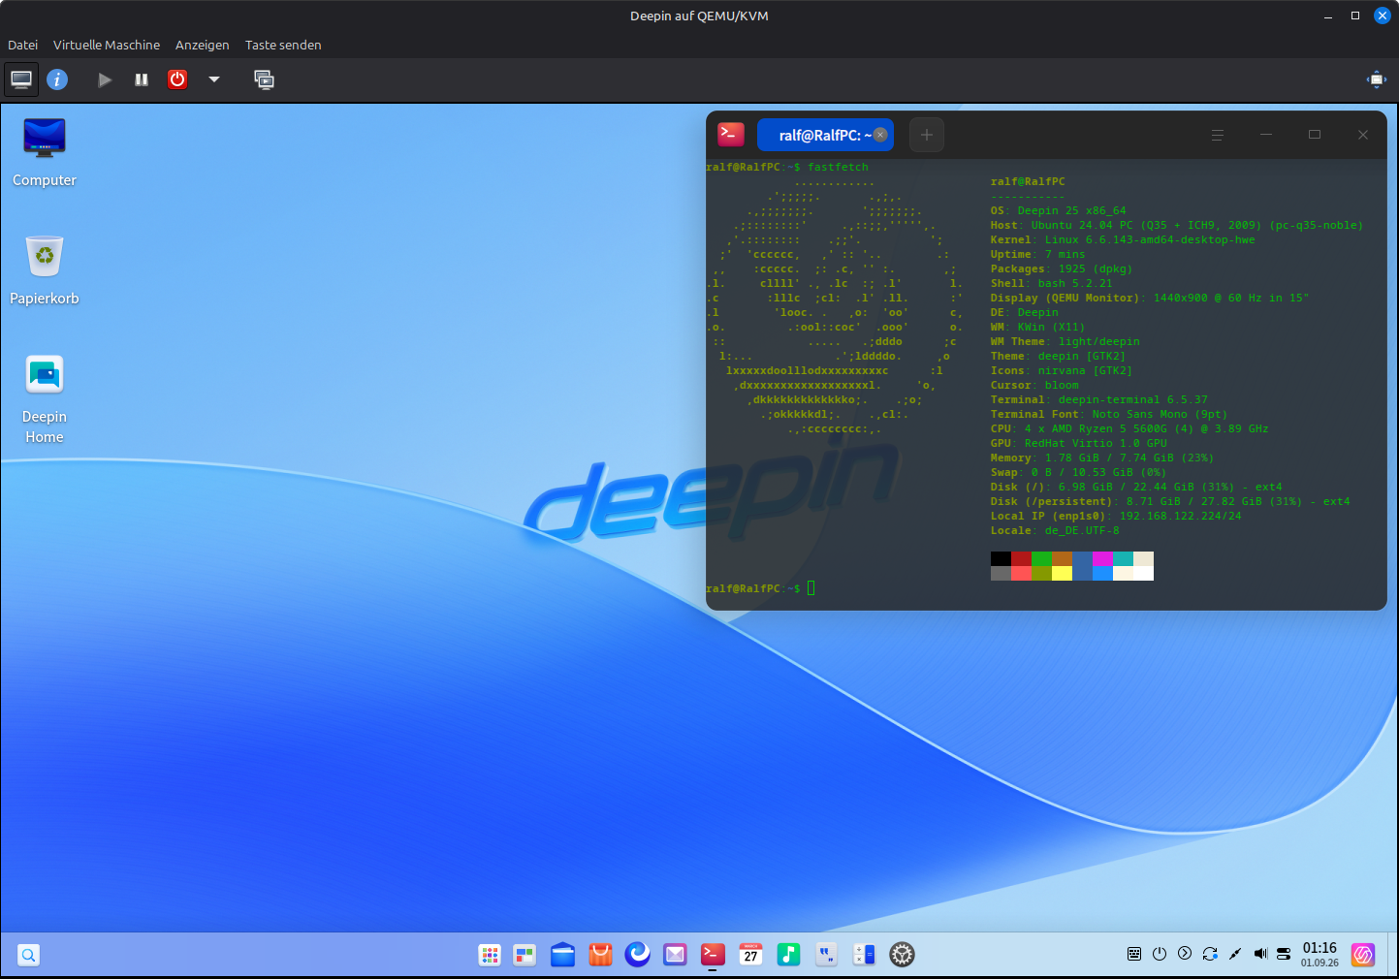This screenshot has height=979, width=1399.
Task: Open the Virtuelle Maschine menu
Action: pos(107,45)
